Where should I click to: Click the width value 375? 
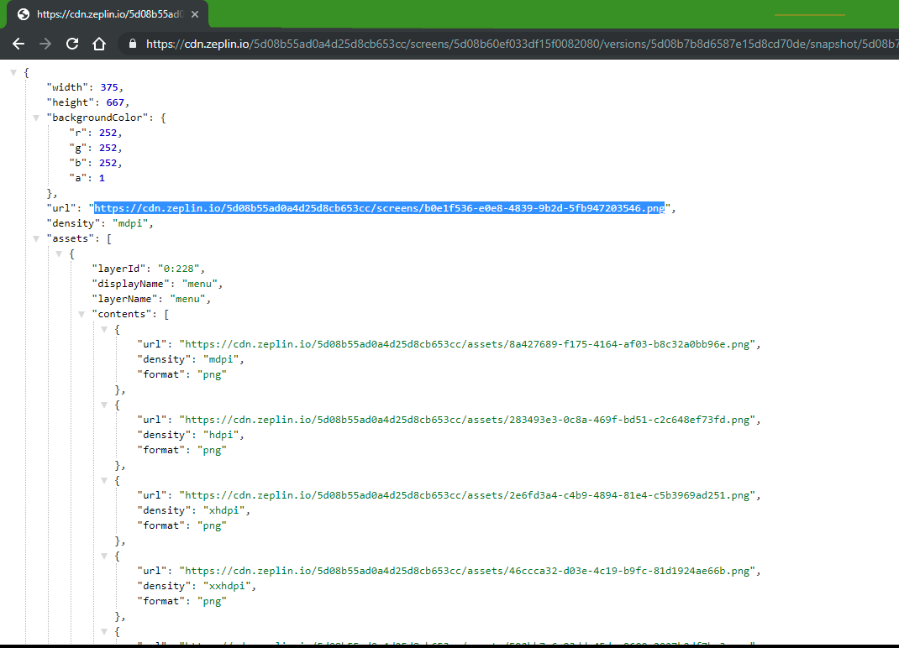point(109,87)
